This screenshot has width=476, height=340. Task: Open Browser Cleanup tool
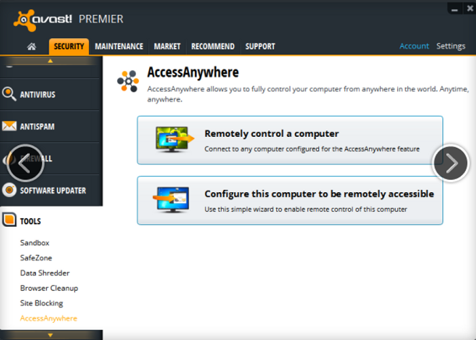49,288
